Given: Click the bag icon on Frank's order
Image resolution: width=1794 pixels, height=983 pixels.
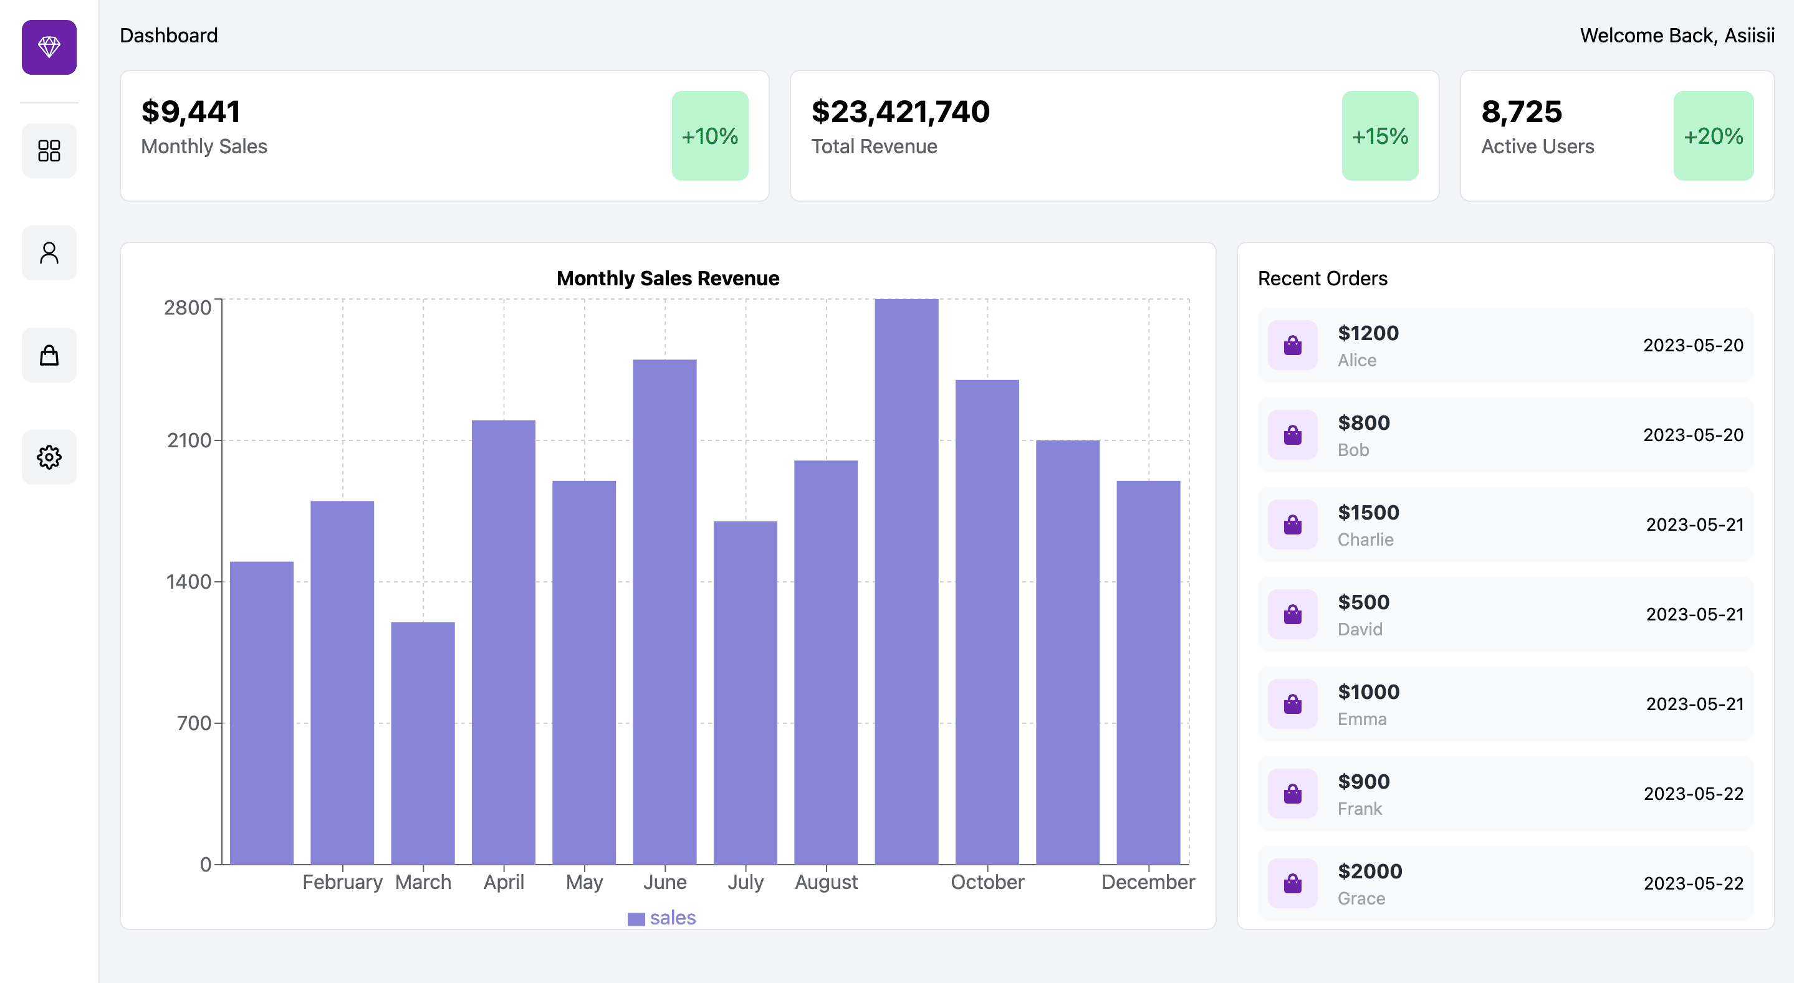Looking at the screenshot, I should (x=1293, y=794).
